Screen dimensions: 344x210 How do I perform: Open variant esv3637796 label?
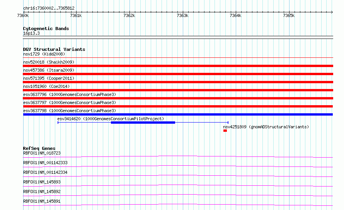[70, 94]
